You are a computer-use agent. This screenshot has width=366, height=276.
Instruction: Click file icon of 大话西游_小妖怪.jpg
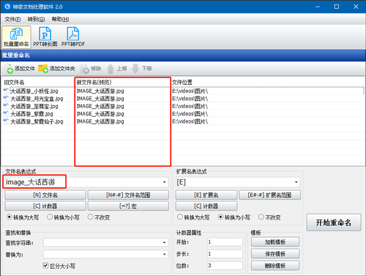[6, 90]
